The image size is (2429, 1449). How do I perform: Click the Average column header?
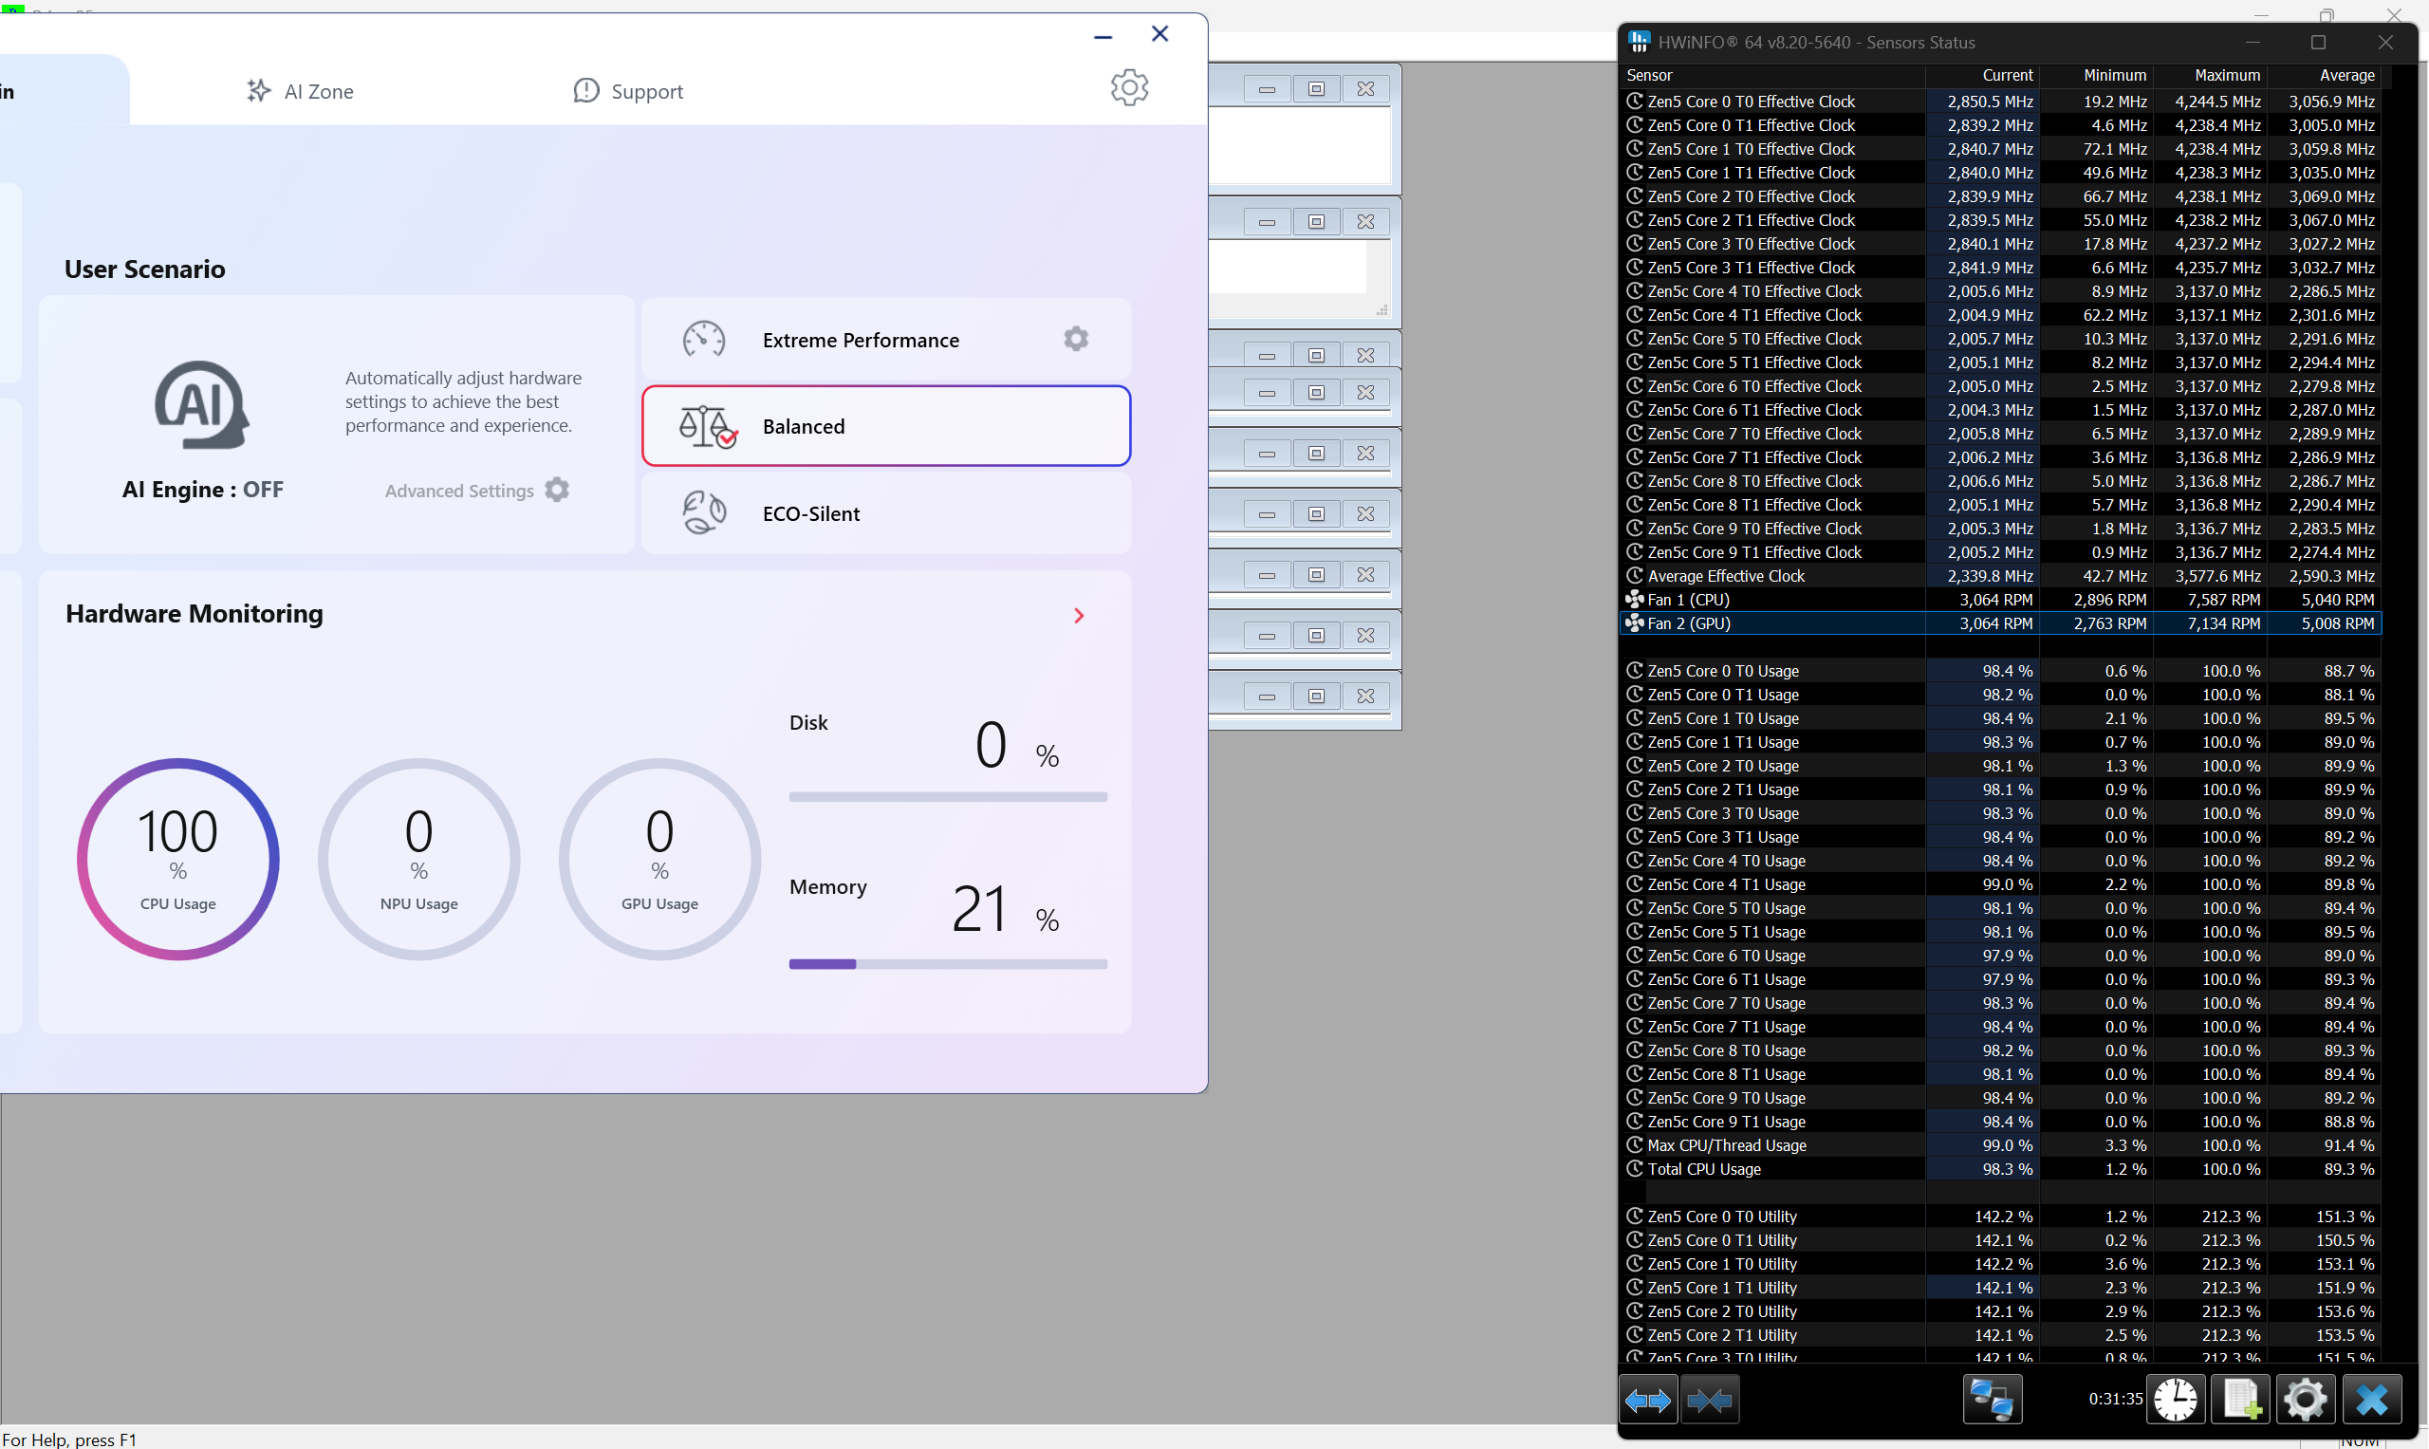(2324, 75)
